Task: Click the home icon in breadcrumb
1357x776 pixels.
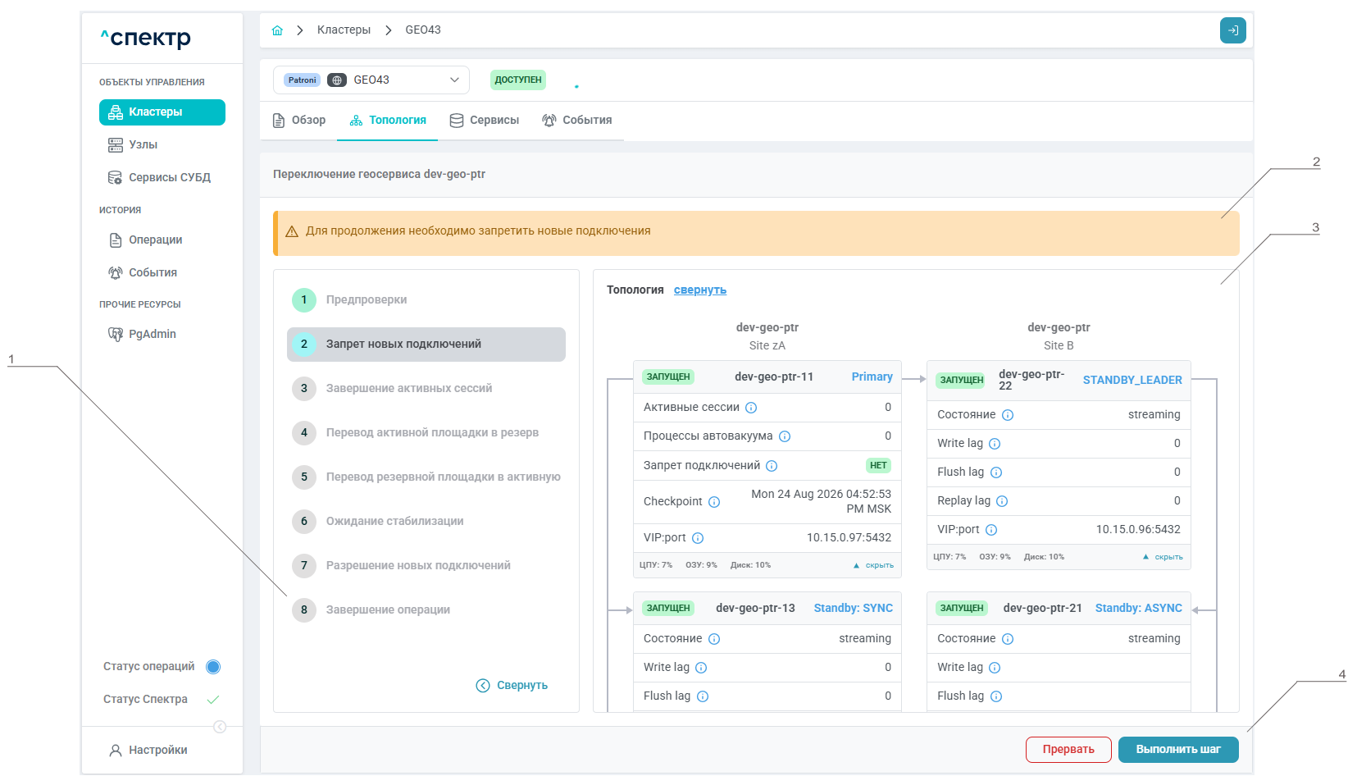Action: click(277, 30)
